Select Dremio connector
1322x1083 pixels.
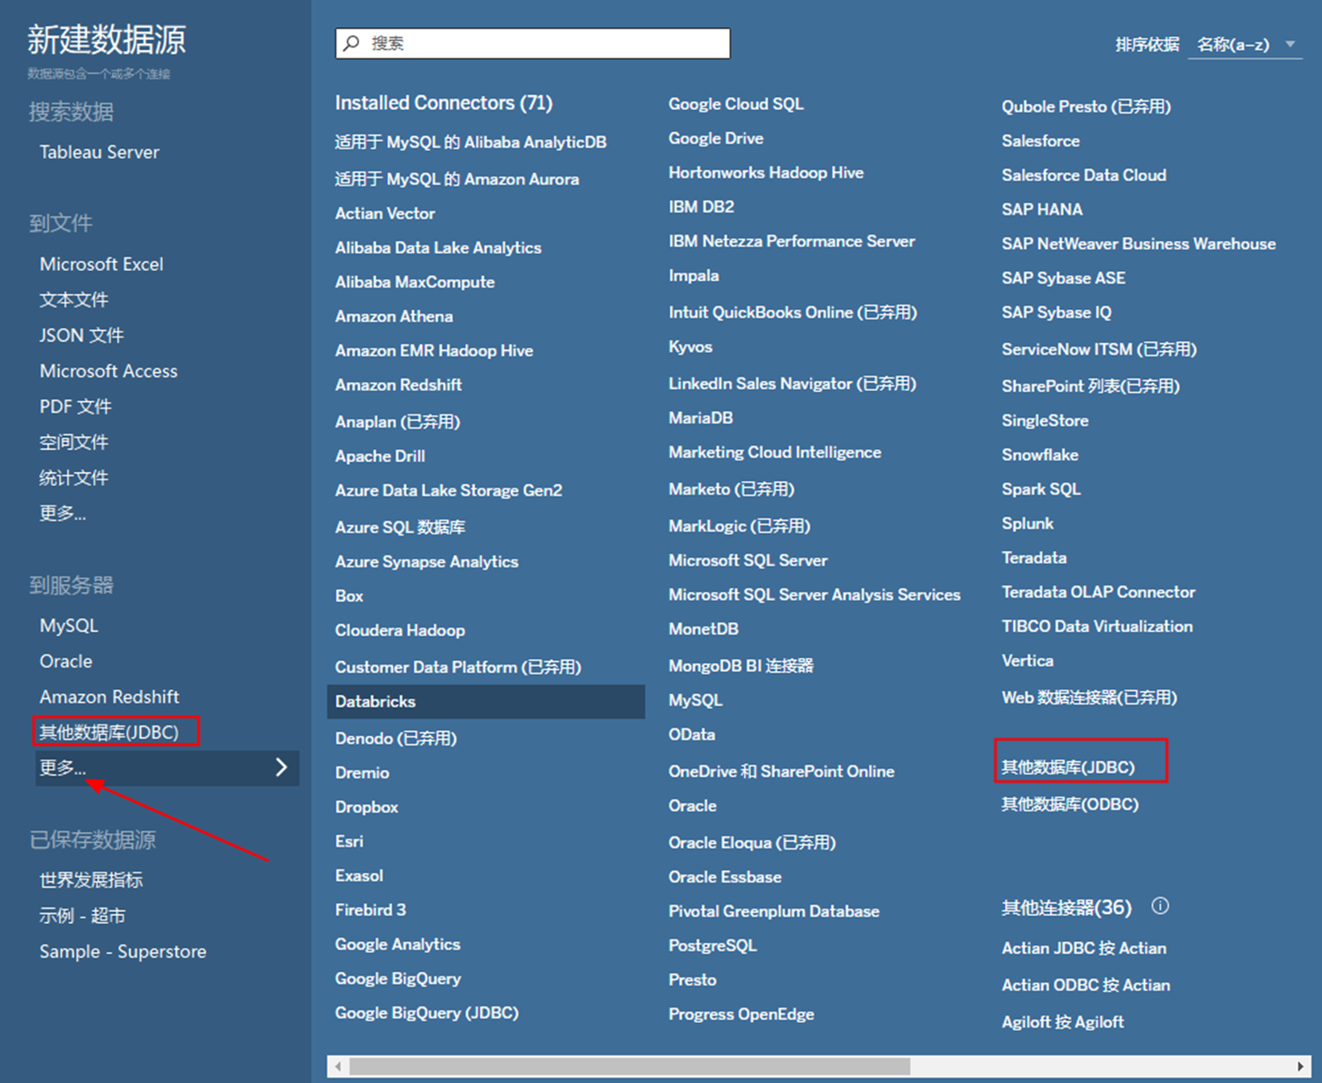click(x=362, y=773)
